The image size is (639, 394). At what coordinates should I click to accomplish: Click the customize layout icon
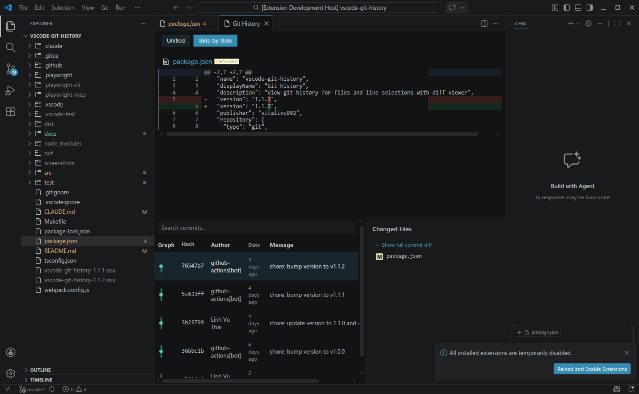click(x=555, y=8)
